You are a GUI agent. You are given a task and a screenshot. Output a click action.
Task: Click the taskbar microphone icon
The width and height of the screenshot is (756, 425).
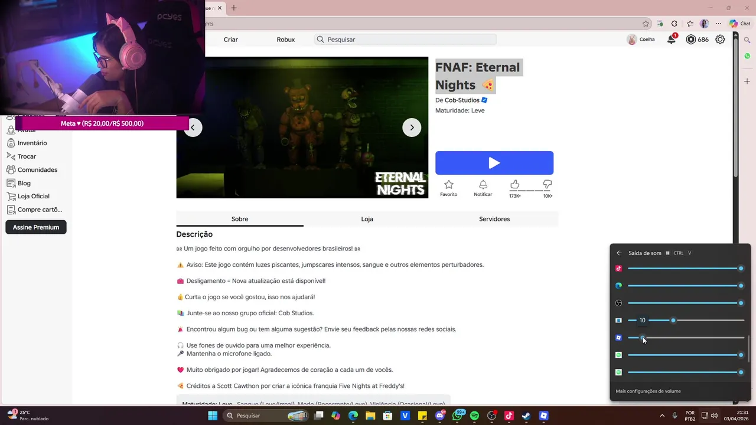pos(674,416)
